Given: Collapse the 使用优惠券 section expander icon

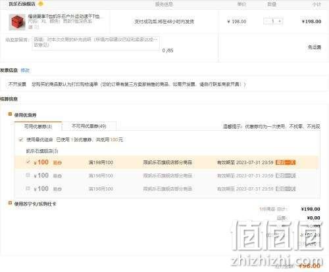Looking at the screenshot, I should pyautogui.click(x=10, y=114).
